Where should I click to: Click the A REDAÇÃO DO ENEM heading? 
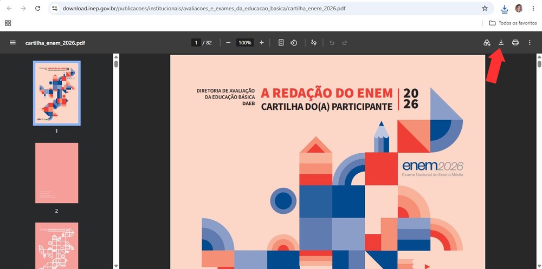[x=327, y=93]
